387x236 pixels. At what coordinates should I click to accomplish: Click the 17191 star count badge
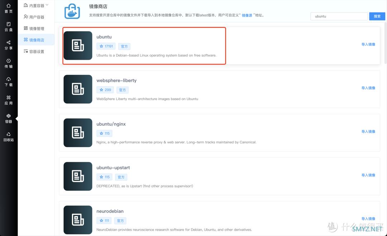point(106,46)
